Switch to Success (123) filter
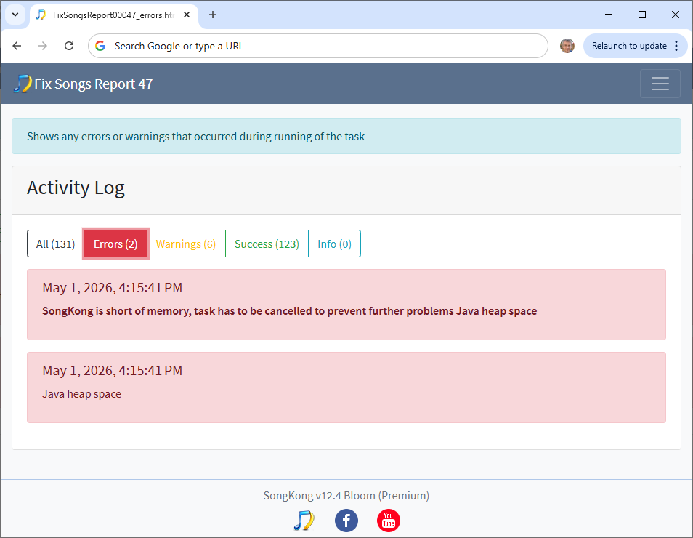The height and width of the screenshot is (538, 693). 267,244
